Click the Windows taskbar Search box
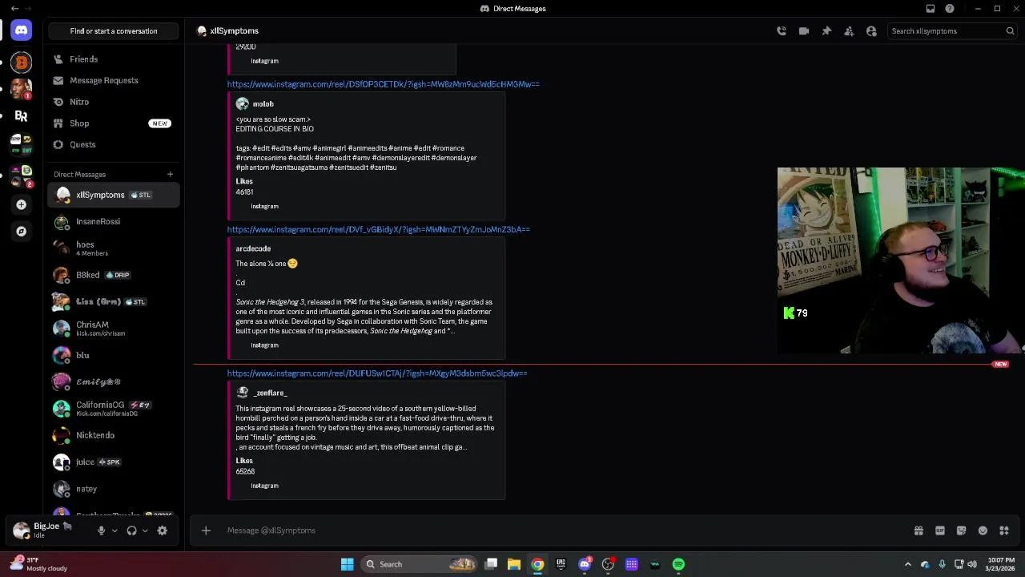 pyautogui.click(x=420, y=564)
